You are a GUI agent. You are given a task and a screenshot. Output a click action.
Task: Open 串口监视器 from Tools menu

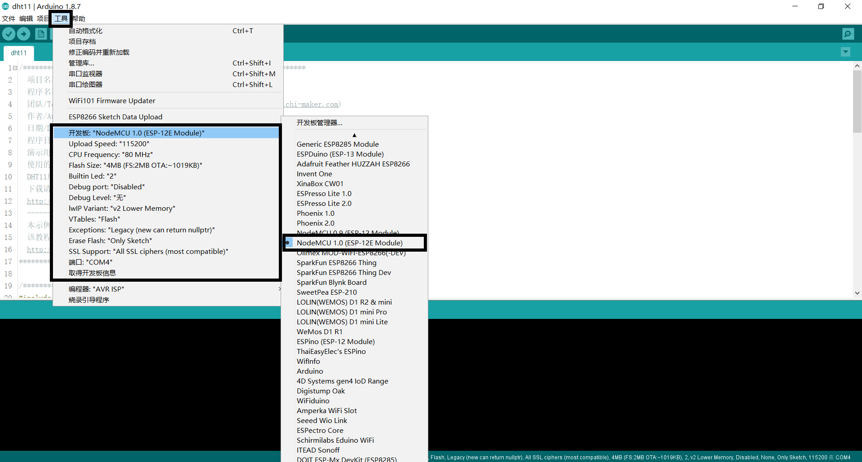[x=167, y=74]
